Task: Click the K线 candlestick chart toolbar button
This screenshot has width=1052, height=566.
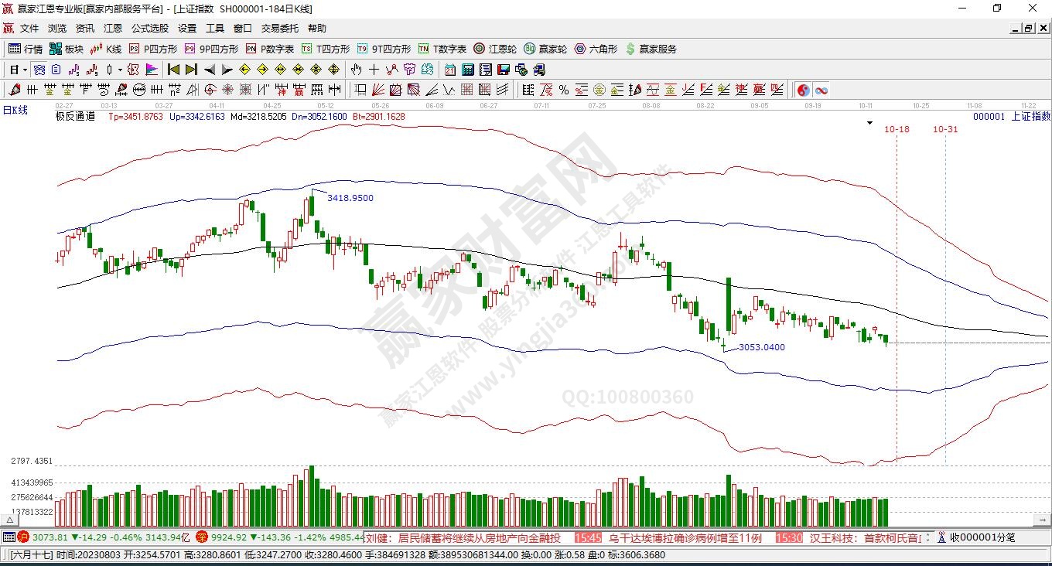Action: click(105, 49)
